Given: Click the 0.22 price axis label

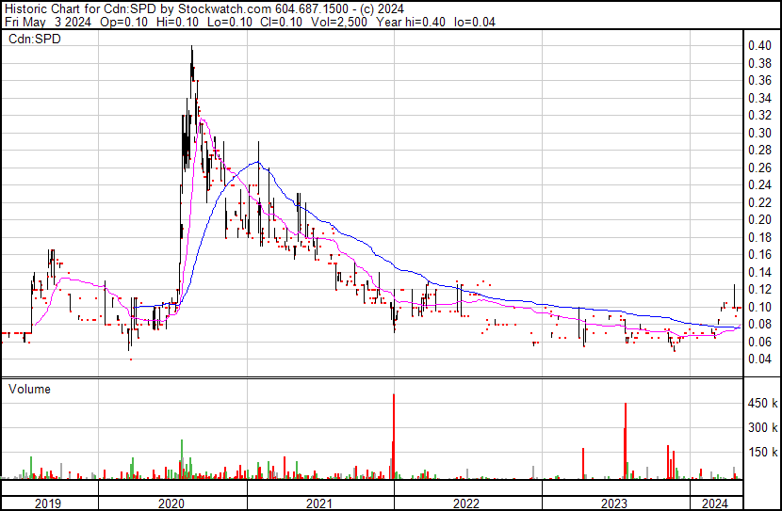Looking at the screenshot, I should [x=759, y=202].
